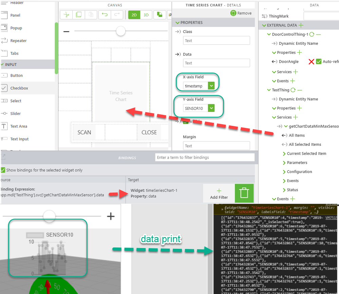This screenshot has width=339, height=294.
Task: Toggle Show bindings for selected widget only
Action: [x=3, y=170]
